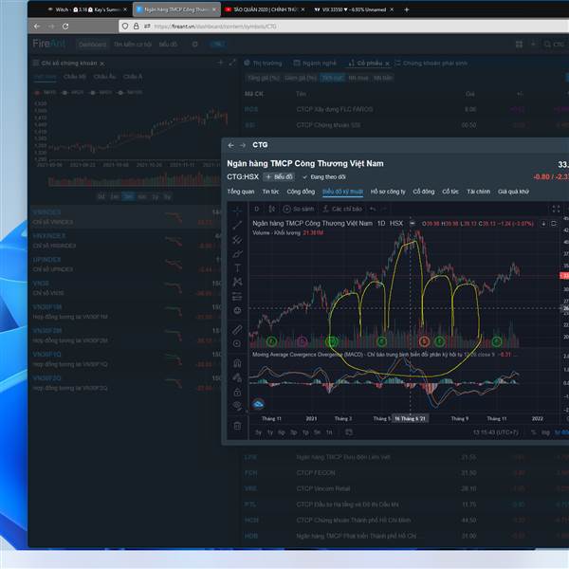Click the CTG search box in header
Screen dimensions: 569x569
pos(555,45)
